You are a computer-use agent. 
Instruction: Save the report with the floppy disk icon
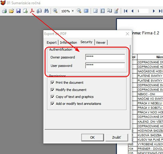[18, 11]
